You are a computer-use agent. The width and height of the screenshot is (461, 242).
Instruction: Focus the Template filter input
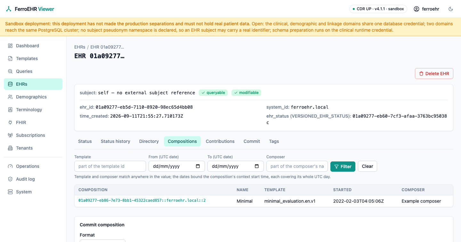[x=110, y=166]
